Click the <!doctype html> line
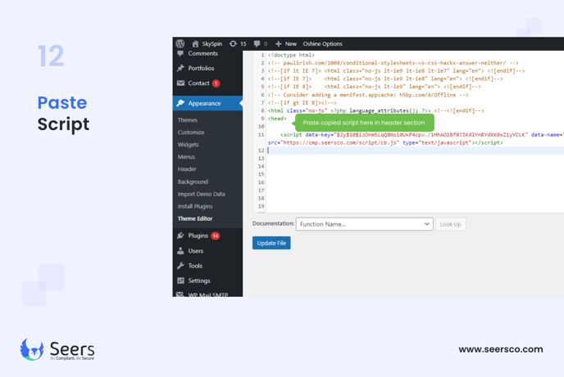 [x=291, y=55]
